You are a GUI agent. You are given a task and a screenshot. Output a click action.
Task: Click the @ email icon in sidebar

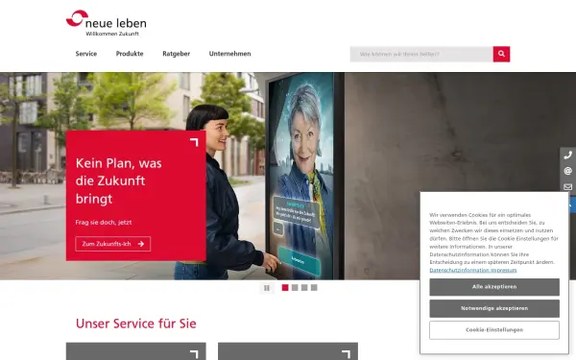click(568, 171)
